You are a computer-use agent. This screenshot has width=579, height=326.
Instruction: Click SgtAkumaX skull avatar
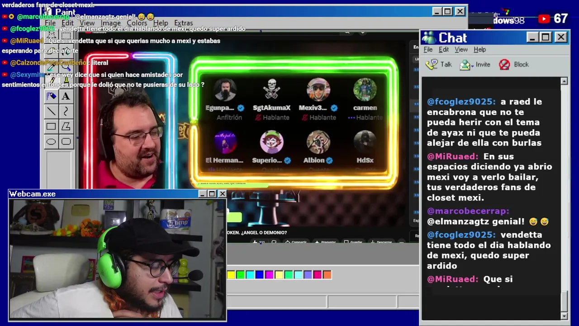[x=271, y=90]
